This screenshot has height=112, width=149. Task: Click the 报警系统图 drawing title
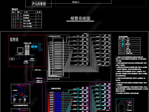pyautogui.click(x=80, y=19)
